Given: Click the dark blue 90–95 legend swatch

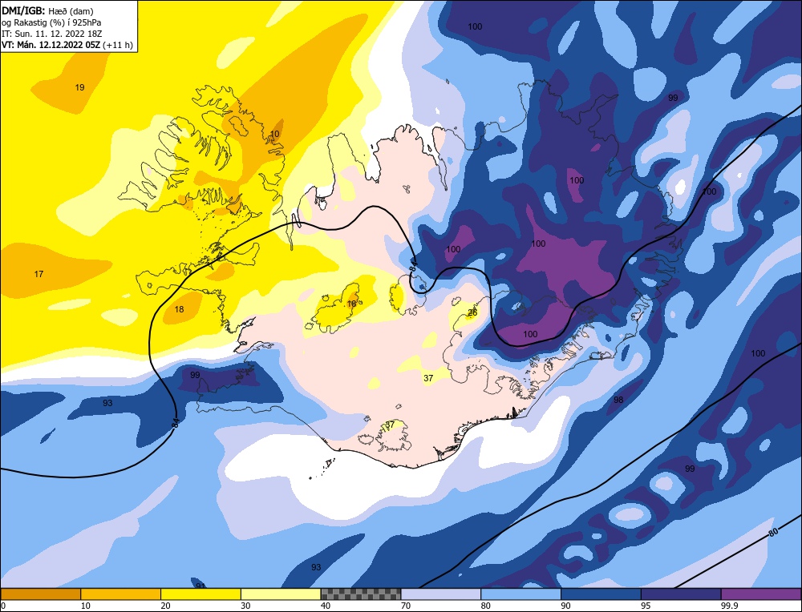Looking at the screenshot, I should click(601, 594).
